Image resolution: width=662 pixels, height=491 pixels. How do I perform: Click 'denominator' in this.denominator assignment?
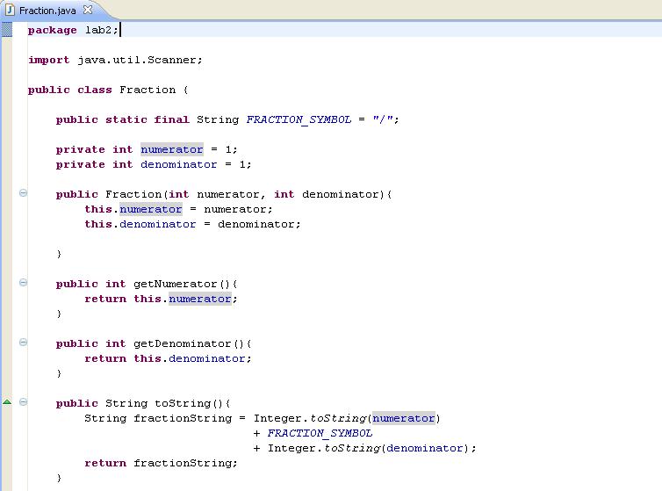157,224
